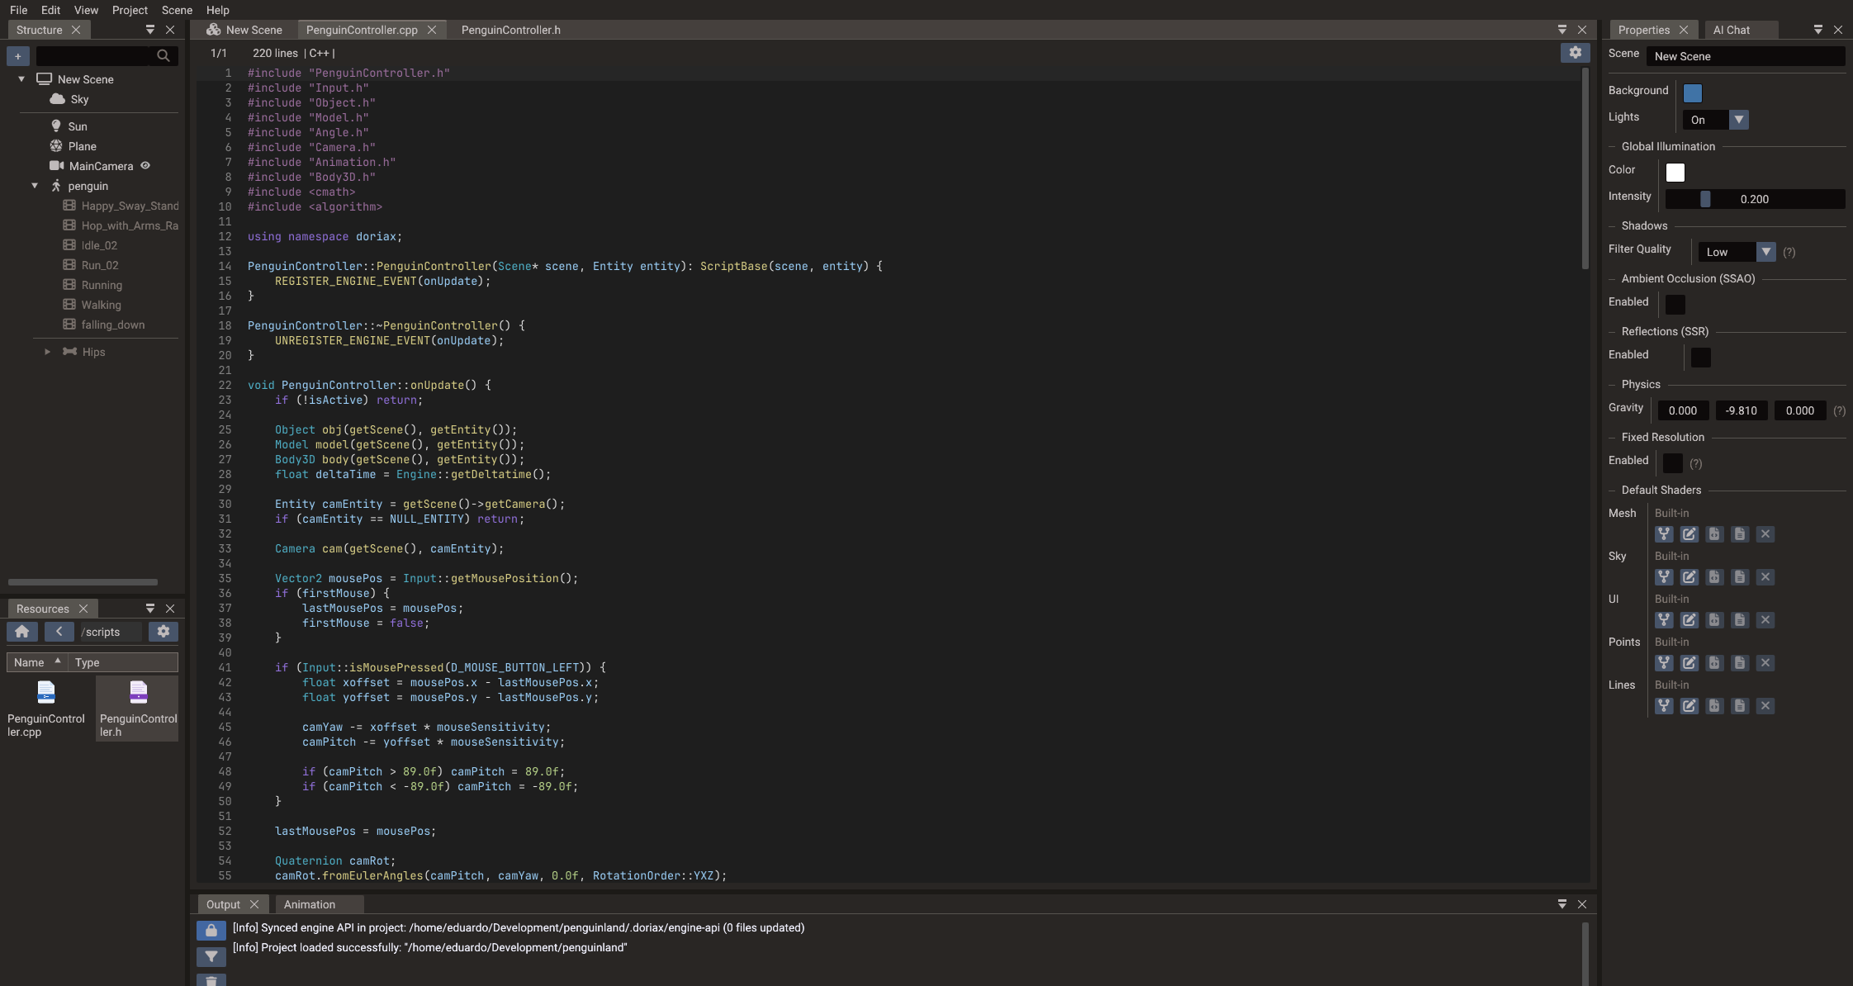Open Properties panel options dropdown arrow
1853x986 pixels.
[x=1818, y=30]
